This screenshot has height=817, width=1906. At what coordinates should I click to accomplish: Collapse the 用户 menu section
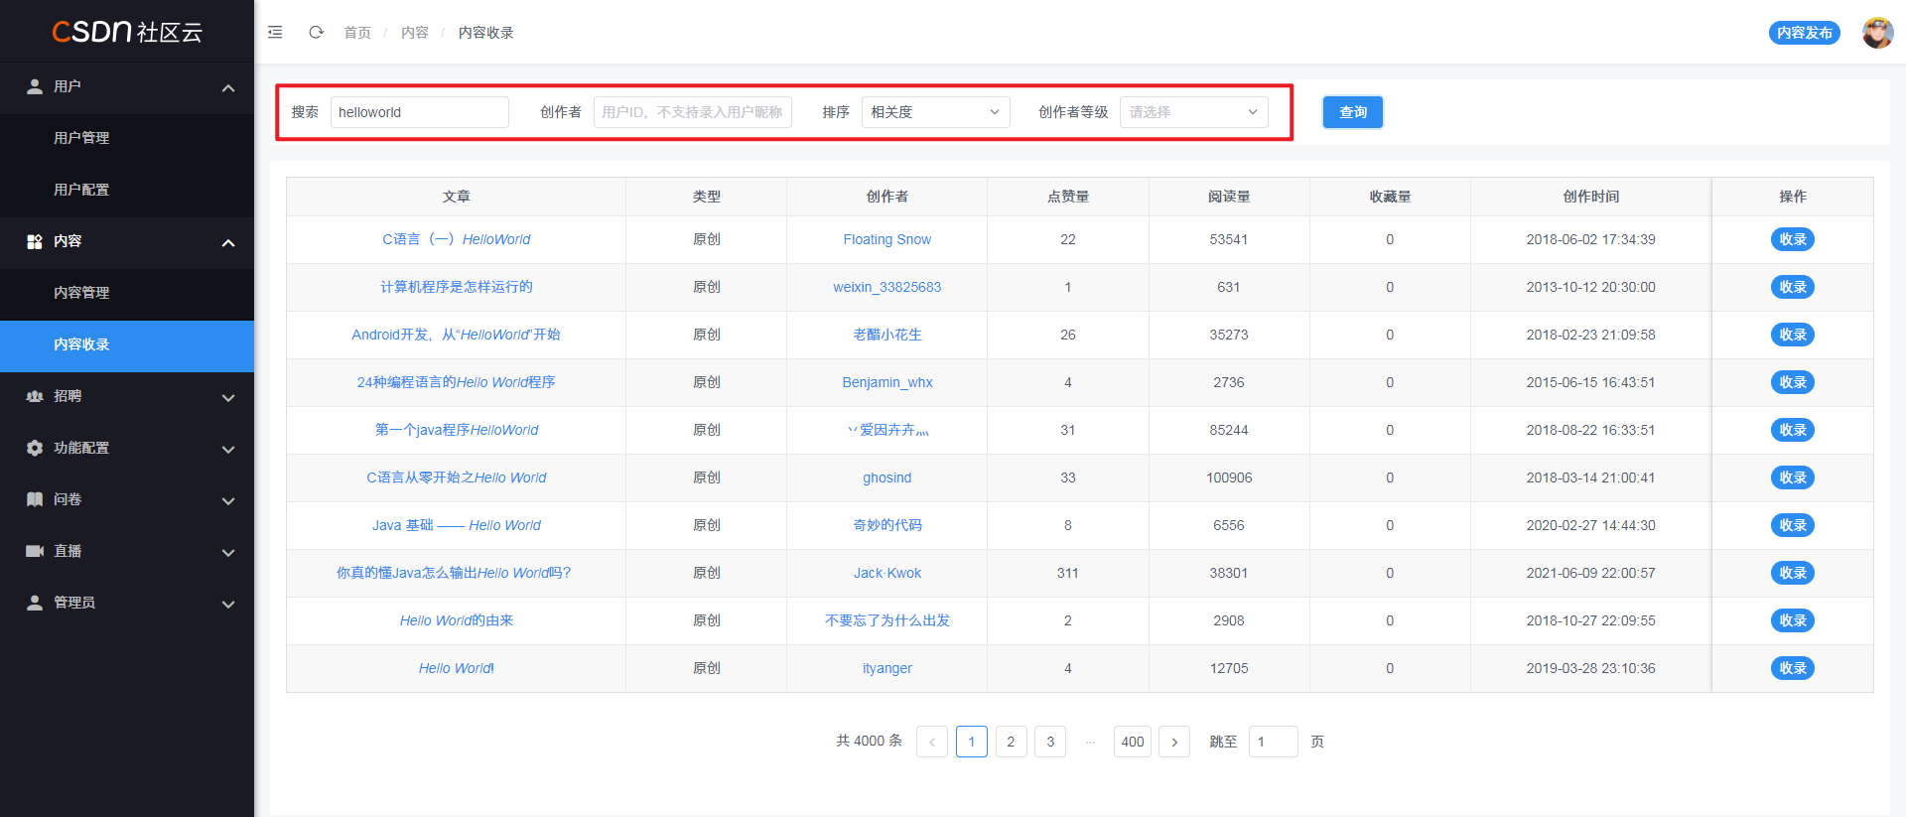coord(227,87)
